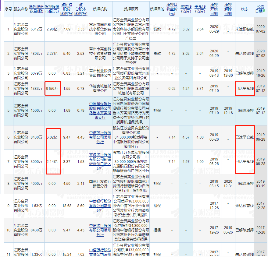The width and height of the screenshot is (268, 257).
Task: Sort by 质押开始日期 column header
Action: pyautogui.click(x=214, y=9)
